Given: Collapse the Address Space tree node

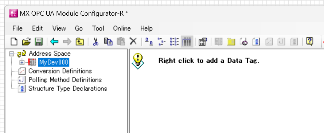Looking at the screenshot, I should pos(12,54).
